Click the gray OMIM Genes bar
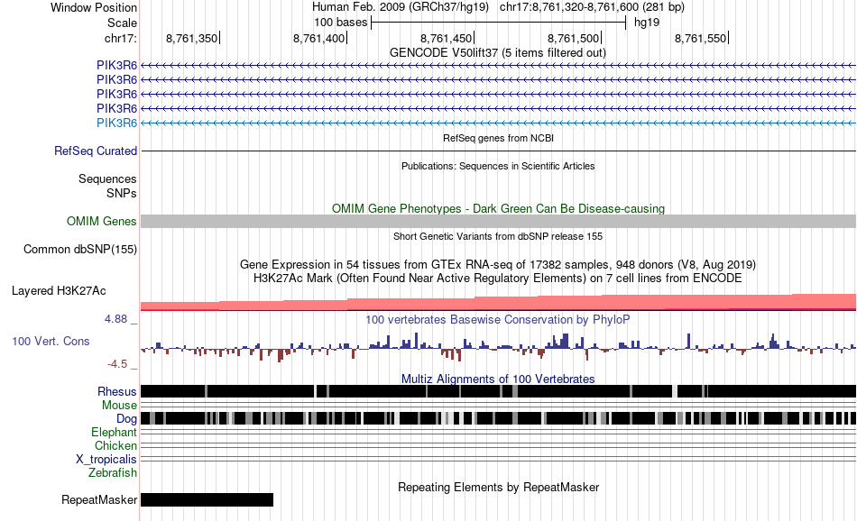Image resolution: width=857 pixels, height=521 pixels. tap(499, 221)
